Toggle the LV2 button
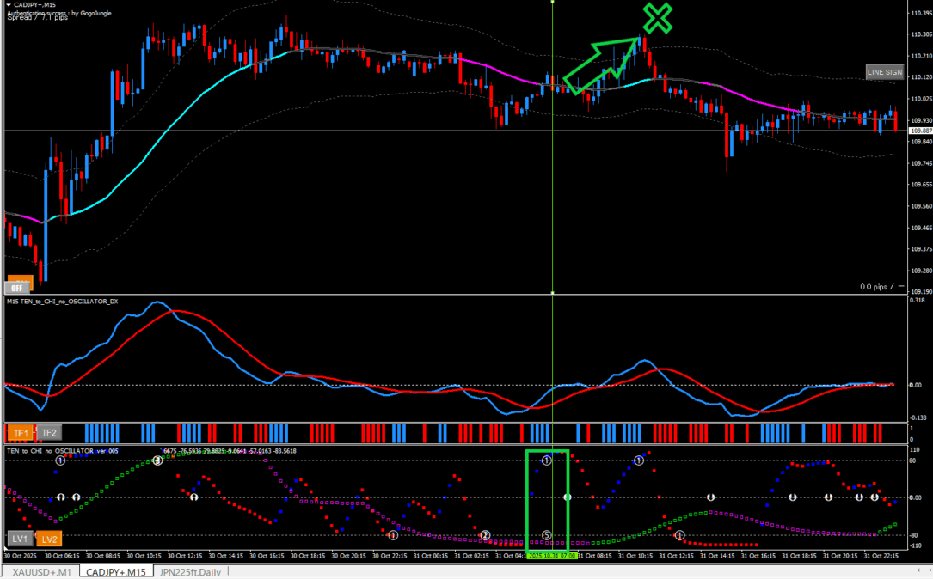Viewport: 933px width, 579px height. [x=49, y=539]
